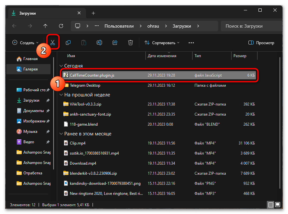Open the Sort dropdown menu

tap(162, 43)
